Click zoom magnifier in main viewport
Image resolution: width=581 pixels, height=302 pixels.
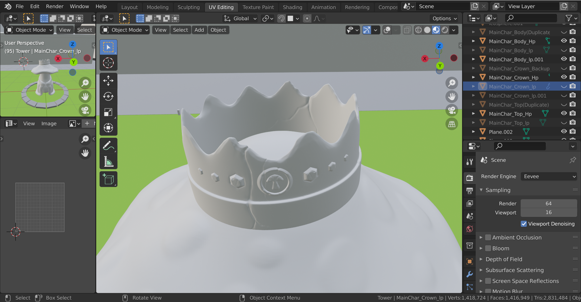click(x=452, y=83)
